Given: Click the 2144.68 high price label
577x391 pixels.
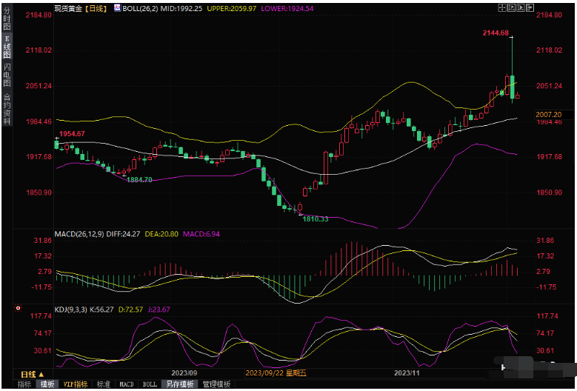Looking at the screenshot, I should (x=496, y=33).
